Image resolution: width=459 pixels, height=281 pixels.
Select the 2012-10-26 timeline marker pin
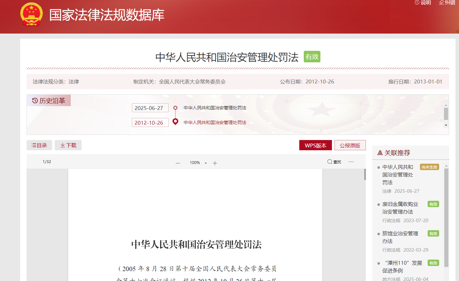point(175,121)
